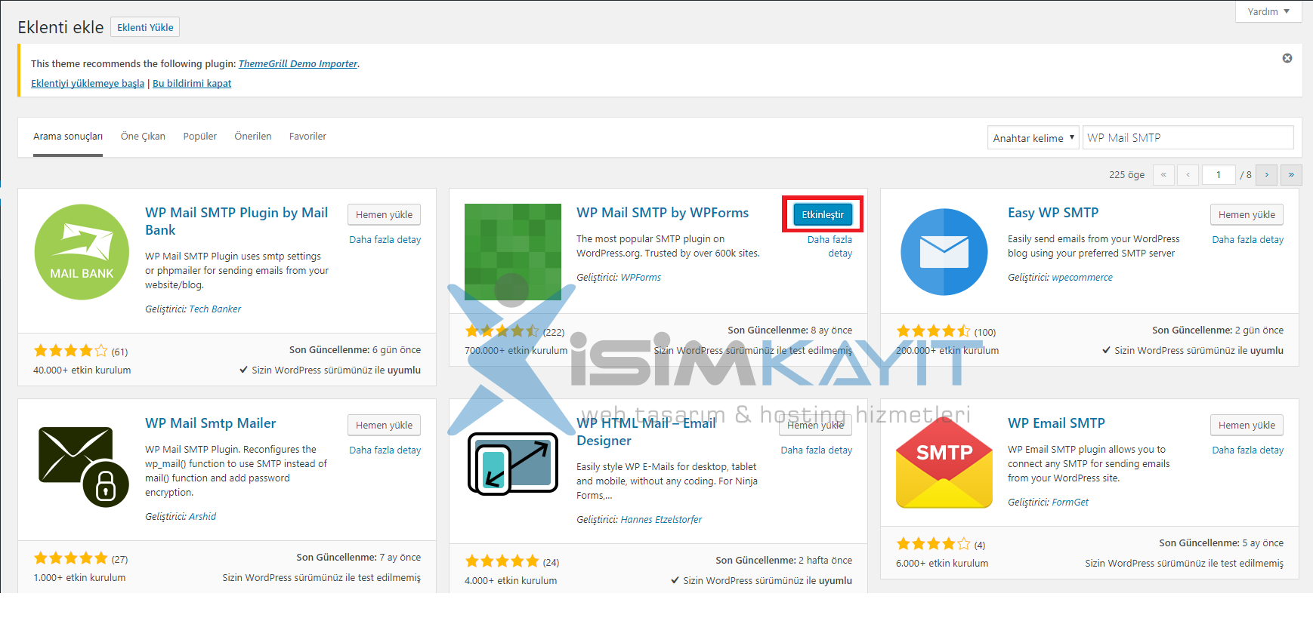The image size is (1313, 624).
Task: View more details for WP Mail SMTP by WPForms
Action: [830, 246]
